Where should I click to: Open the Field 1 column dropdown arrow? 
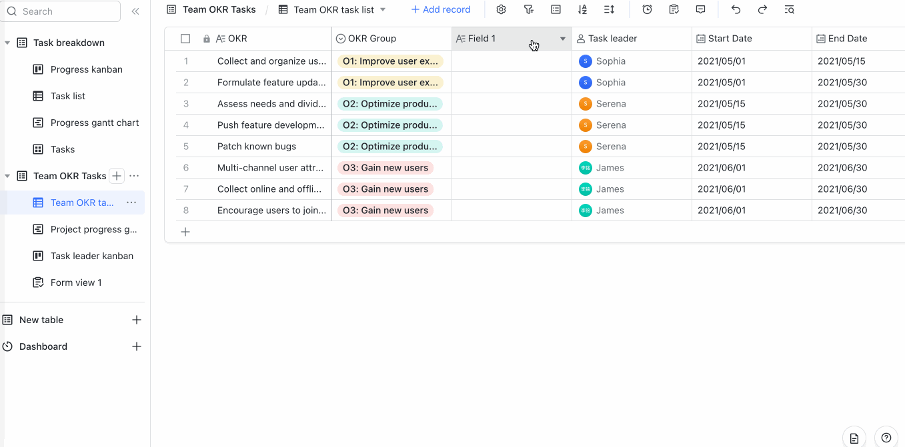562,39
